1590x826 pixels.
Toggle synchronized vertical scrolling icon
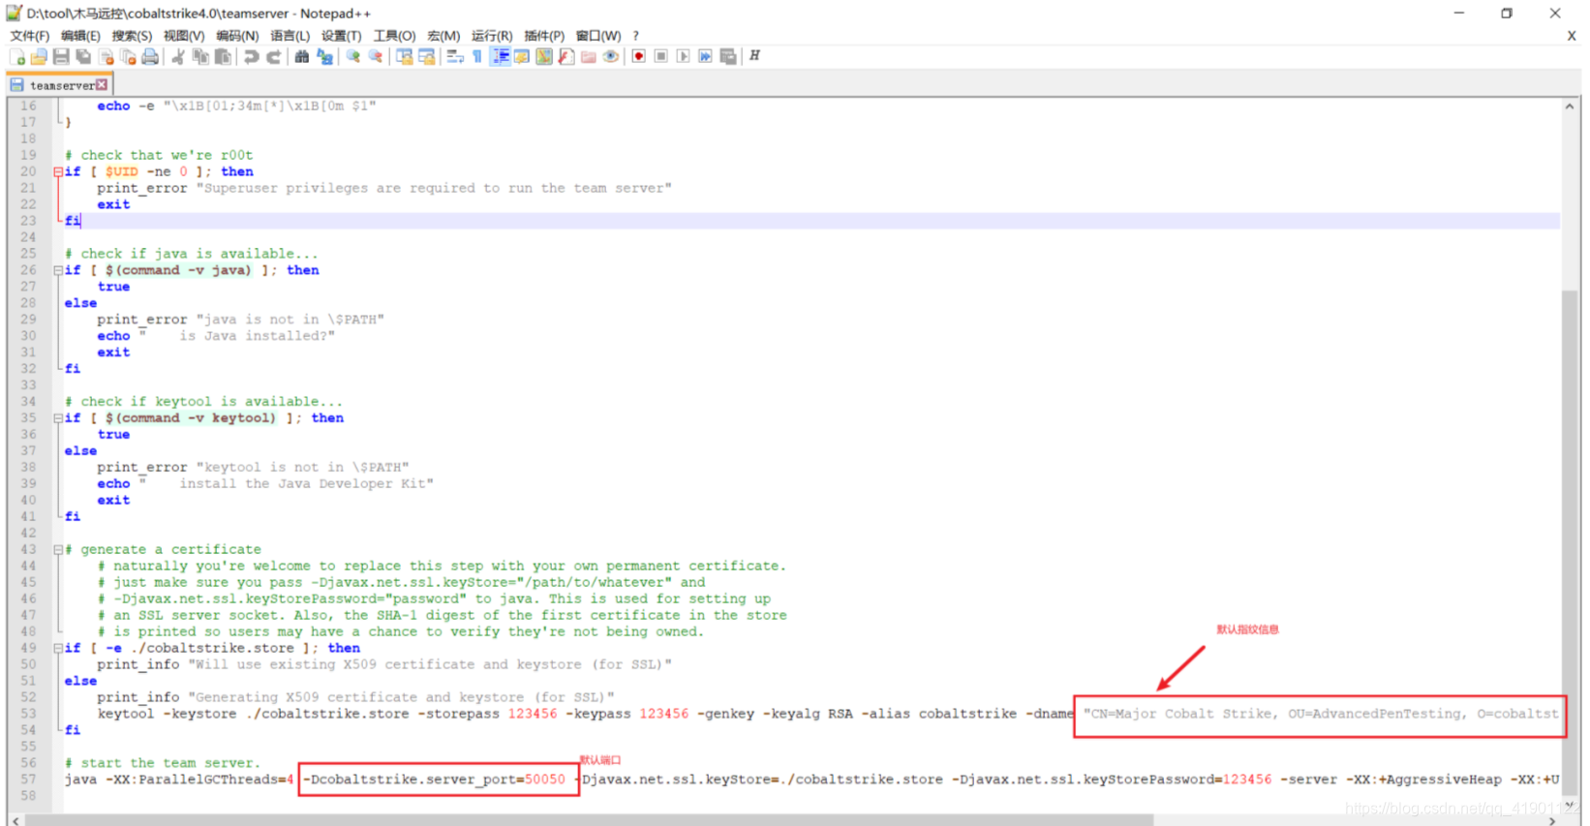point(404,57)
